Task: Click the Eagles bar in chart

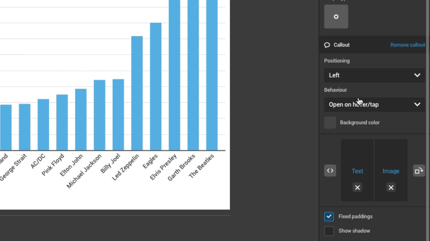Action: tap(156, 87)
